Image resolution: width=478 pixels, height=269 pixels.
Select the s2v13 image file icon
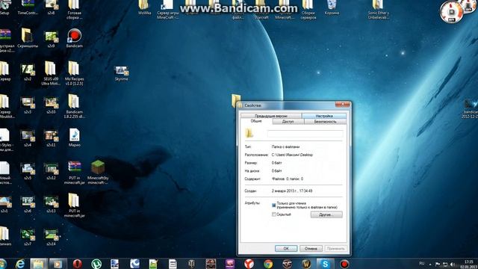click(x=51, y=204)
